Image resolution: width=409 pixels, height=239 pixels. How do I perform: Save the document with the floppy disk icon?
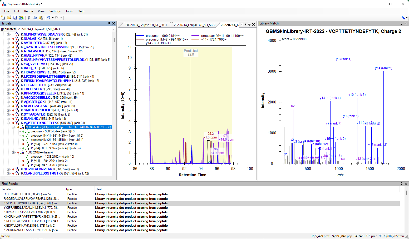15,18
